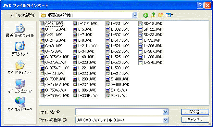Select the C-700P.JWK file icon
The image size is (213, 127).
[42, 79]
